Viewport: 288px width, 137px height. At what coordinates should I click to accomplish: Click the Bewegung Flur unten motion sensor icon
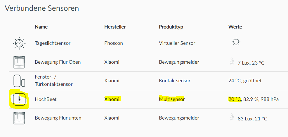coord(19,118)
